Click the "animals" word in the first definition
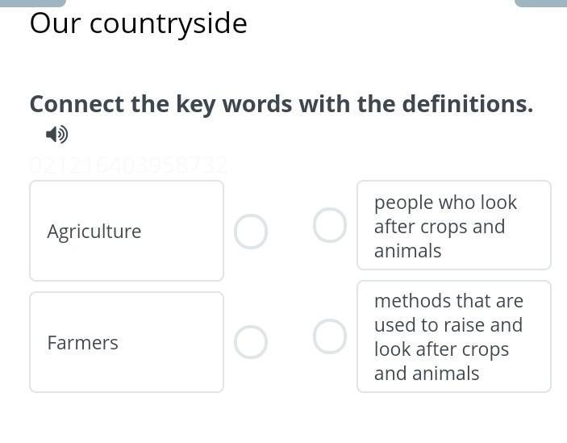This screenshot has width=567, height=443. pyautogui.click(x=407, y=251)
